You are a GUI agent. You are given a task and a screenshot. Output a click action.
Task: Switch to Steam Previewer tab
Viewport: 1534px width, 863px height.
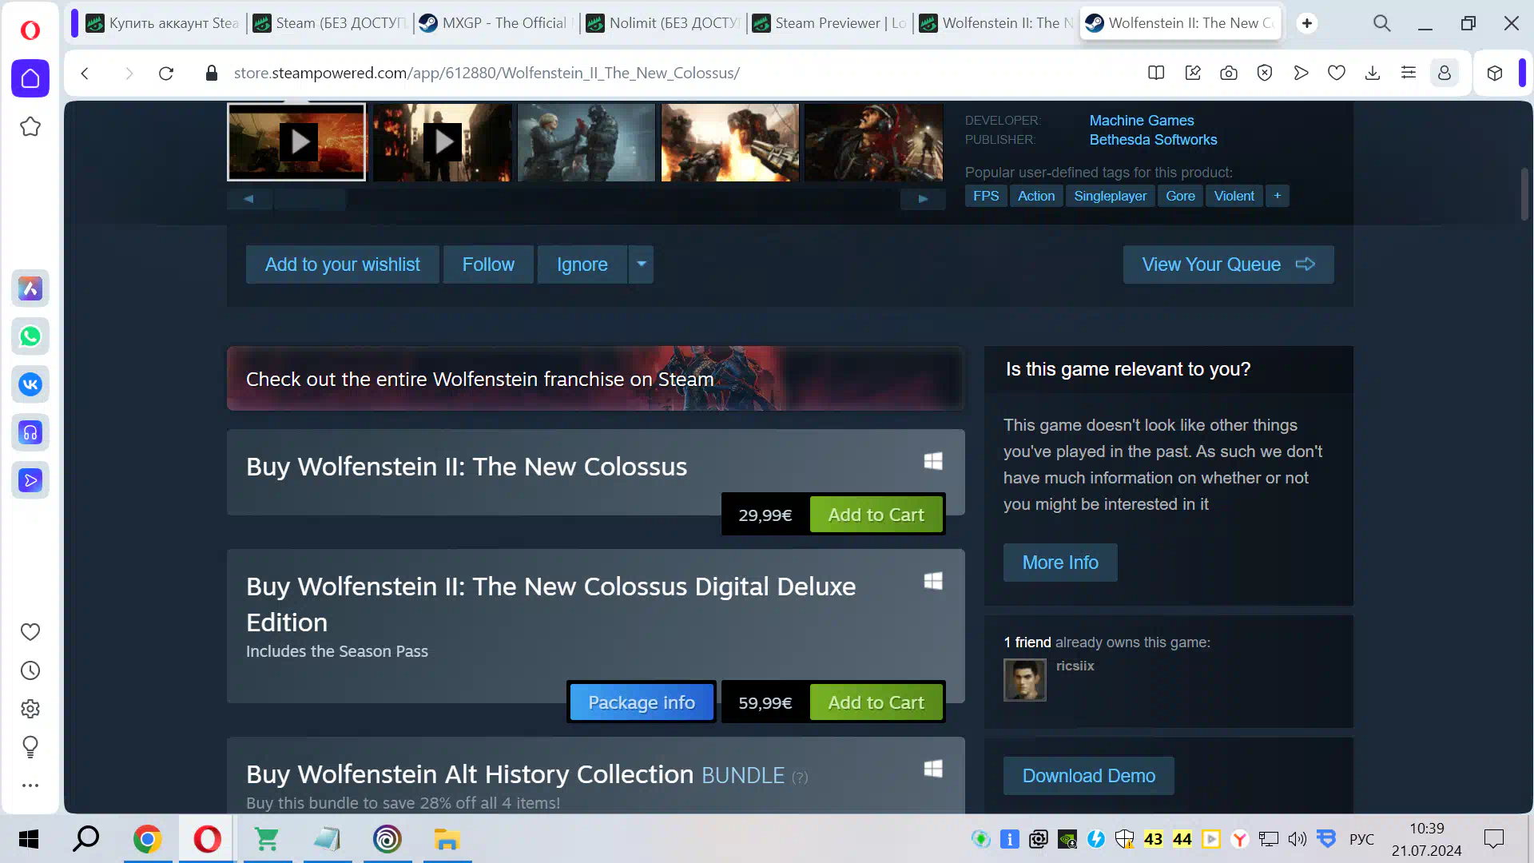click(x=830, y=23)
